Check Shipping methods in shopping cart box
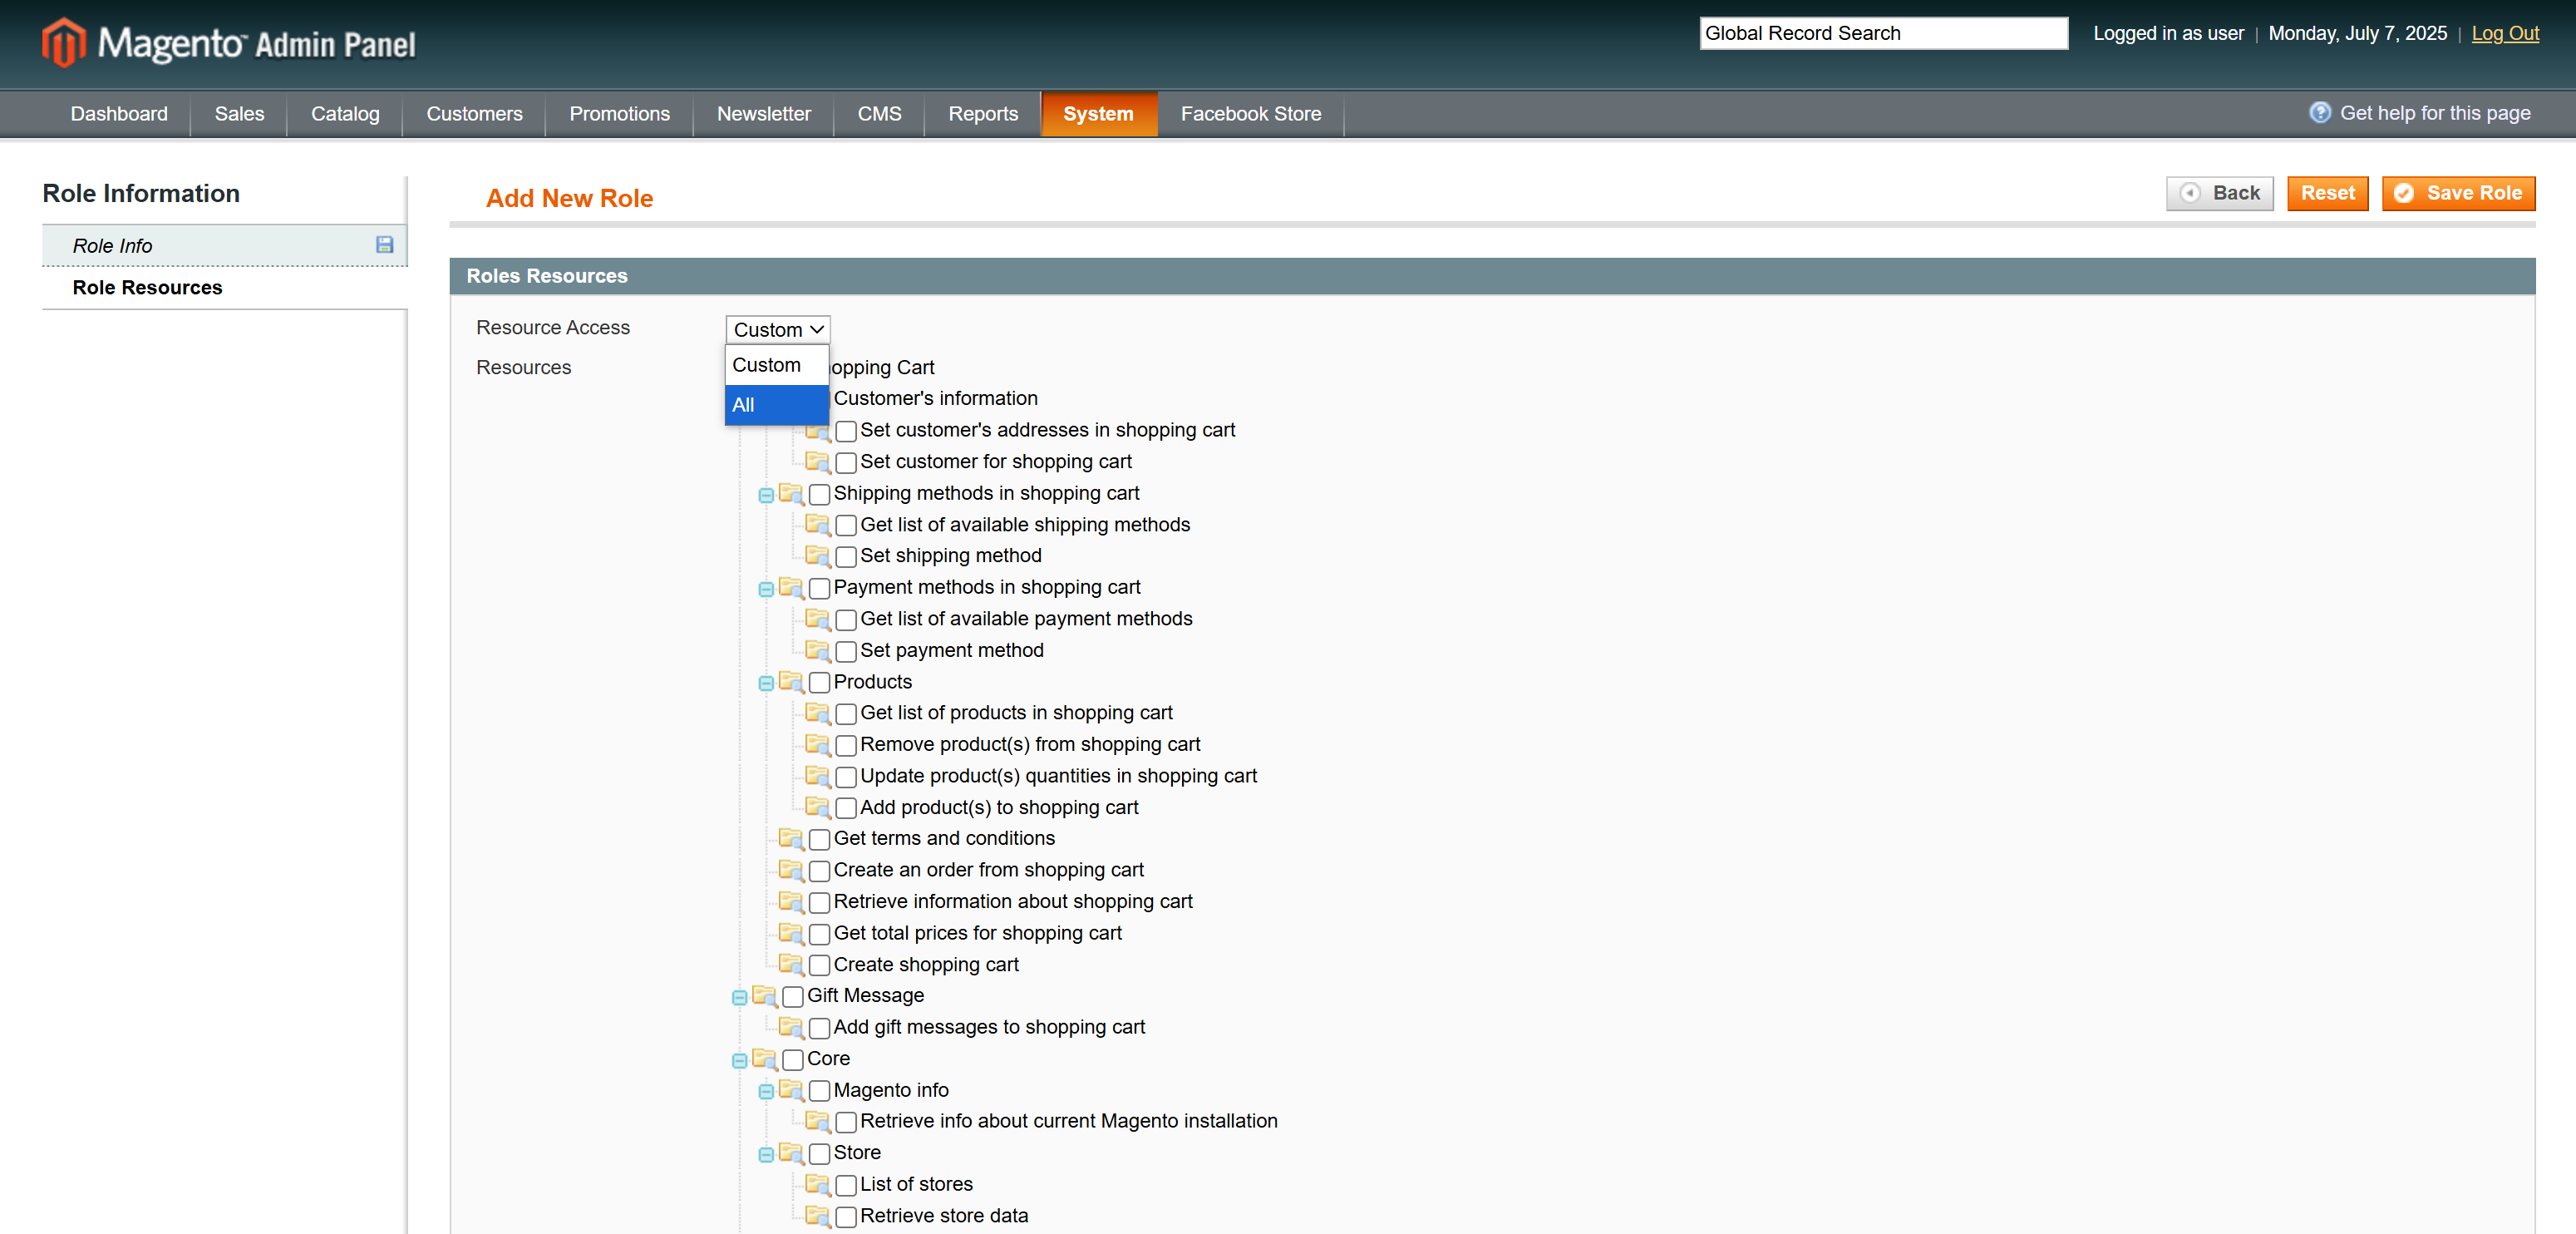 tap(820, 494)
